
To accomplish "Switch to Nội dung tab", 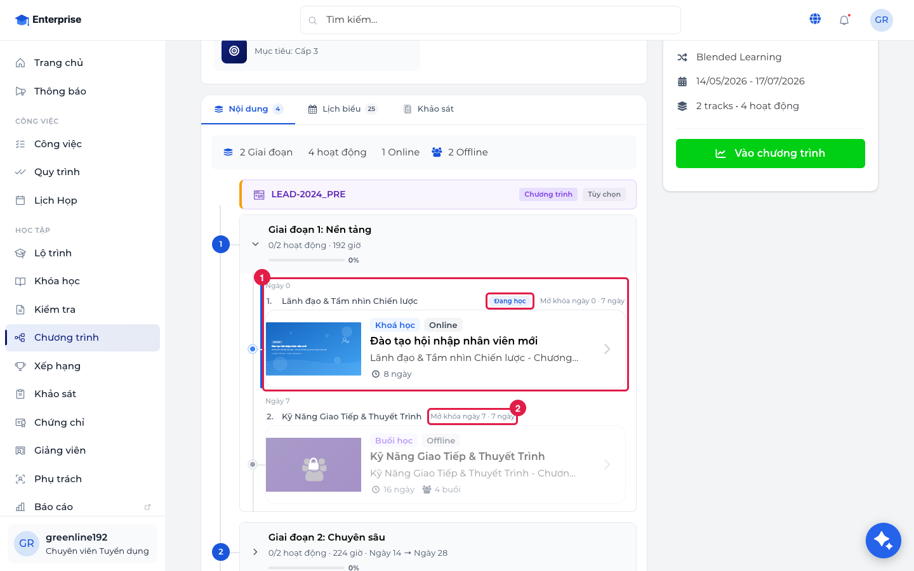I will [x=248, y=109].
